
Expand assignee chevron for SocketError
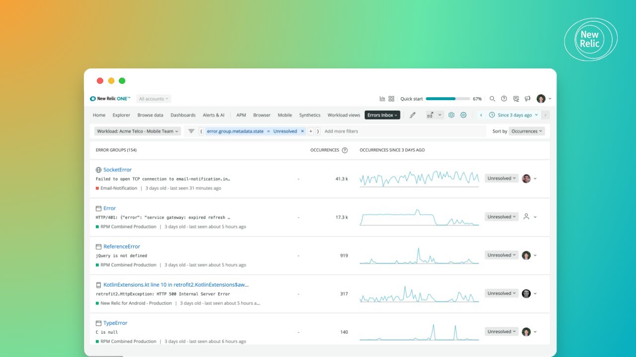pos(535,178)
